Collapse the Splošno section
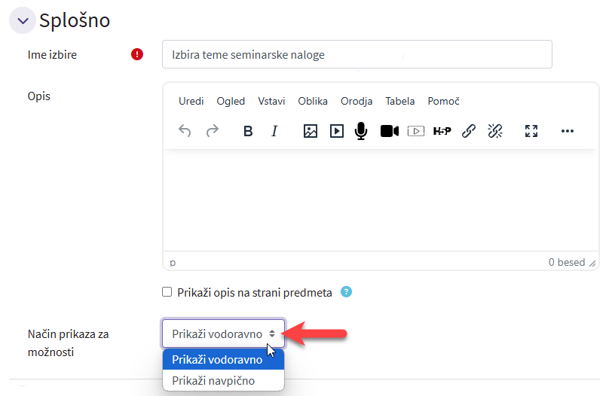The image size is (612, 396). coord(23,21)
